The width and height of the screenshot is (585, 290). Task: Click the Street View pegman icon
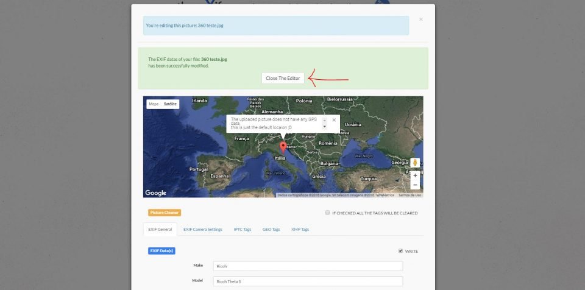pyautogui.click(x=415, y=163)
